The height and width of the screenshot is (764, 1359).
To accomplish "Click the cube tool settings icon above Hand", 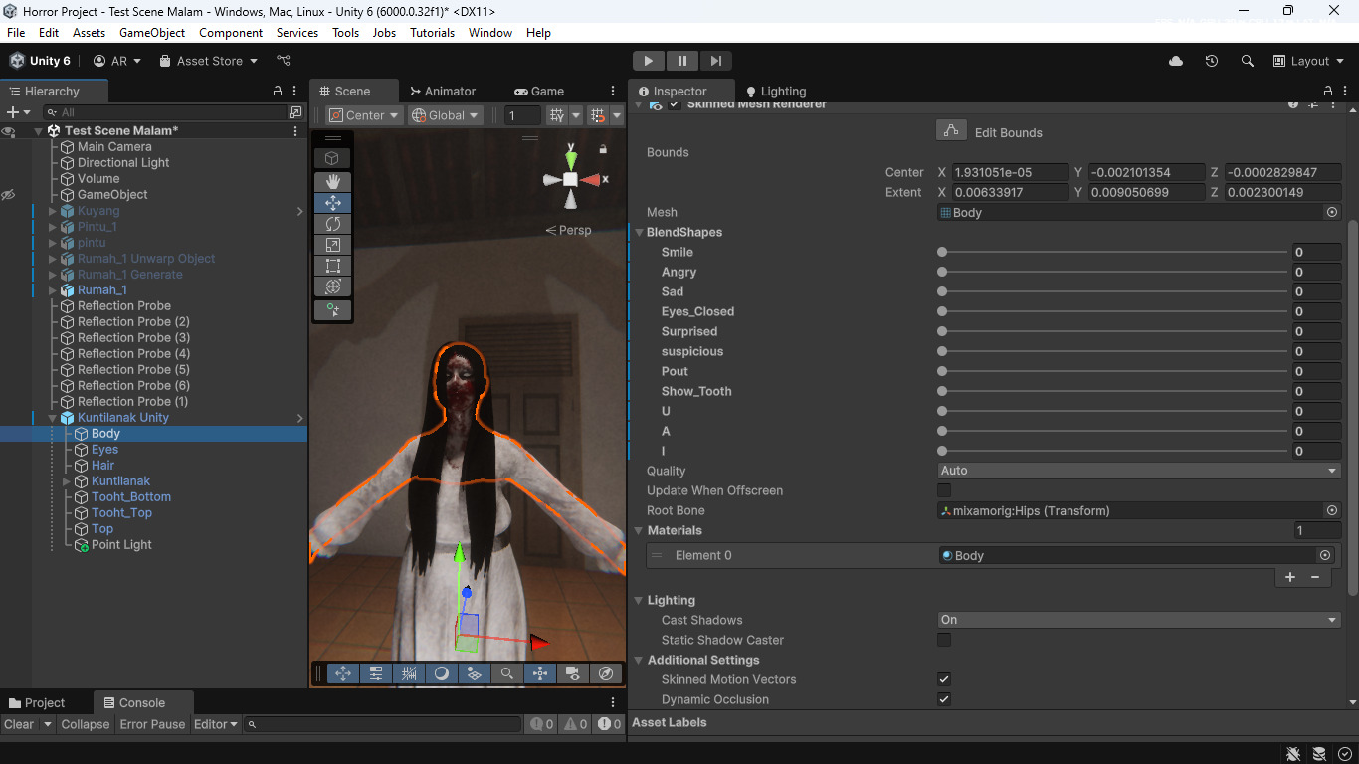I will click(332, 158).
